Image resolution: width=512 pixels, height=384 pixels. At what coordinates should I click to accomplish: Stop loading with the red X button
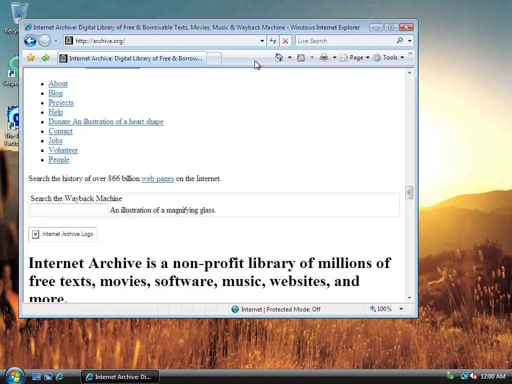pyautogui.click(x=285, y=41)
